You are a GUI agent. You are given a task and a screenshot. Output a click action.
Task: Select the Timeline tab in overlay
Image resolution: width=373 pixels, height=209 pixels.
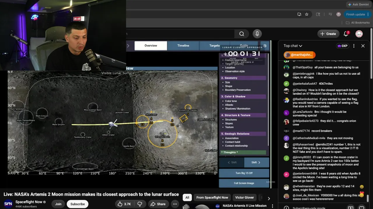183,46
